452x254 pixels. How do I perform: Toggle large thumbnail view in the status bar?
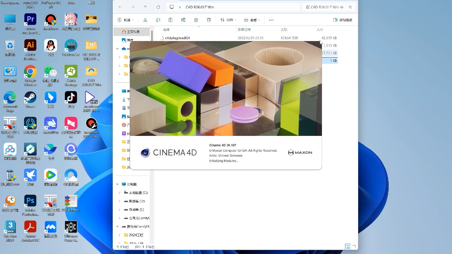click(354, 246)
